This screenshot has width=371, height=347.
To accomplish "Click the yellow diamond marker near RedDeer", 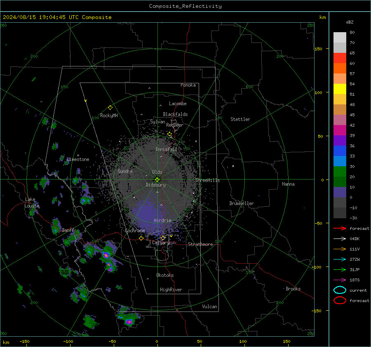I will click(x=169, y=134).
